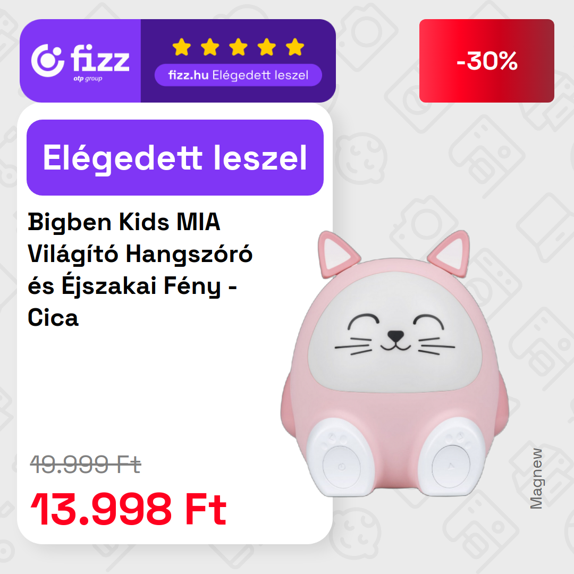The height and width of the screenshot is (574, 574).
Task: Click the Bigben Kids MIA product title
Action: click(140, 269)
